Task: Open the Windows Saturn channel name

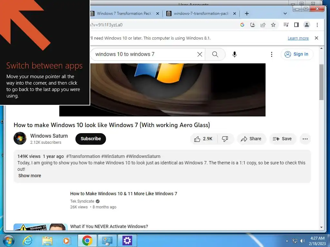Action: [49, 136]
